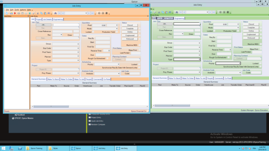Click the binoculars Search icon in green window
269x151 pixels.
click(177, 12)
